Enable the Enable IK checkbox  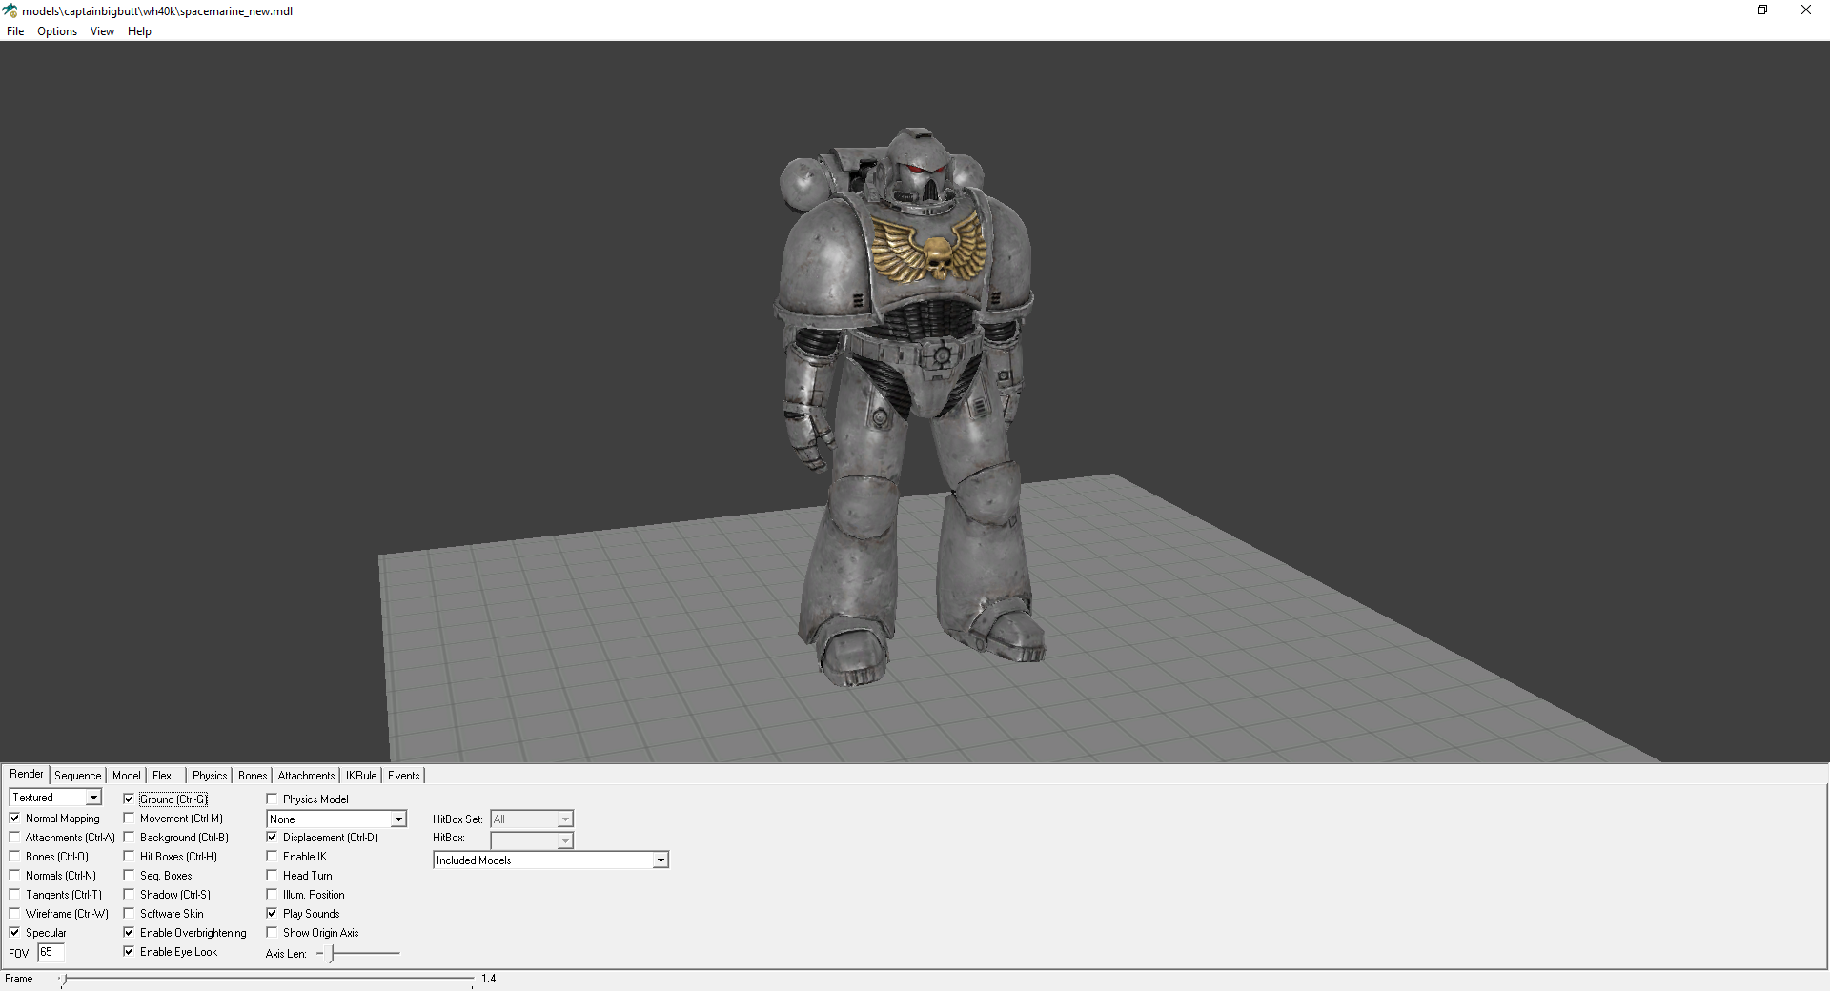click(272, 857)
